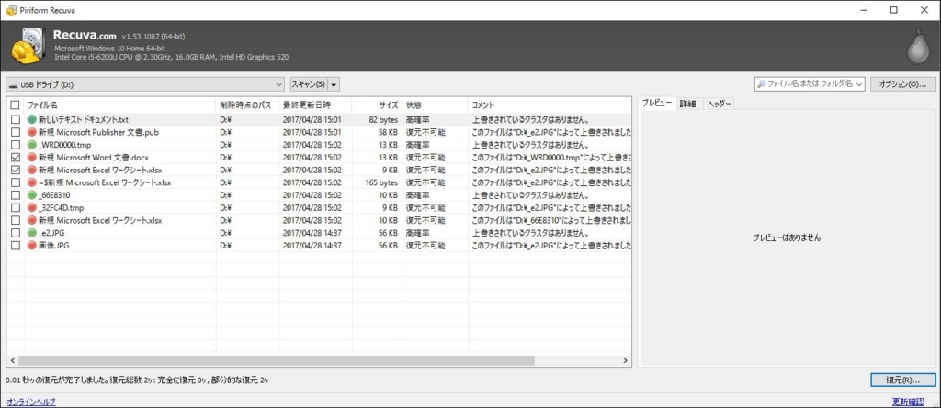Switch to the ヘッダー tab
The height and width of the screenshot is (408, 941).
coord(719,104)
